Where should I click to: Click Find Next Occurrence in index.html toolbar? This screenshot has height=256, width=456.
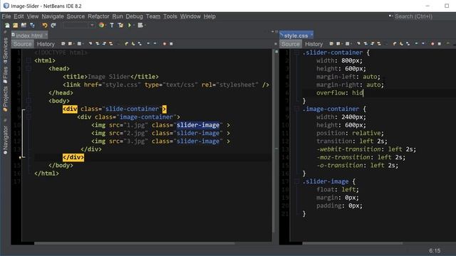click(x=104, y=43)
